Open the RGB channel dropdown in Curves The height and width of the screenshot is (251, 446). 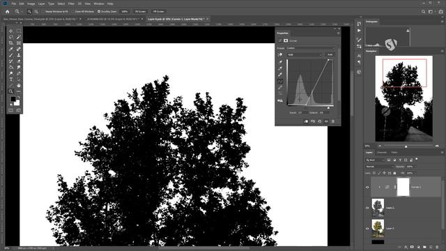(305, 54)
